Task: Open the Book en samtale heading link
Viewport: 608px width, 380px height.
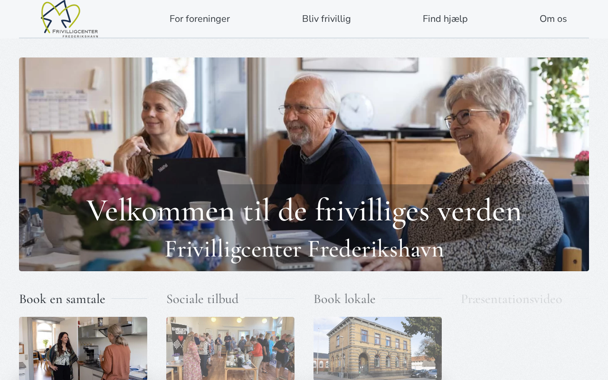Action: tap(62, 299)
